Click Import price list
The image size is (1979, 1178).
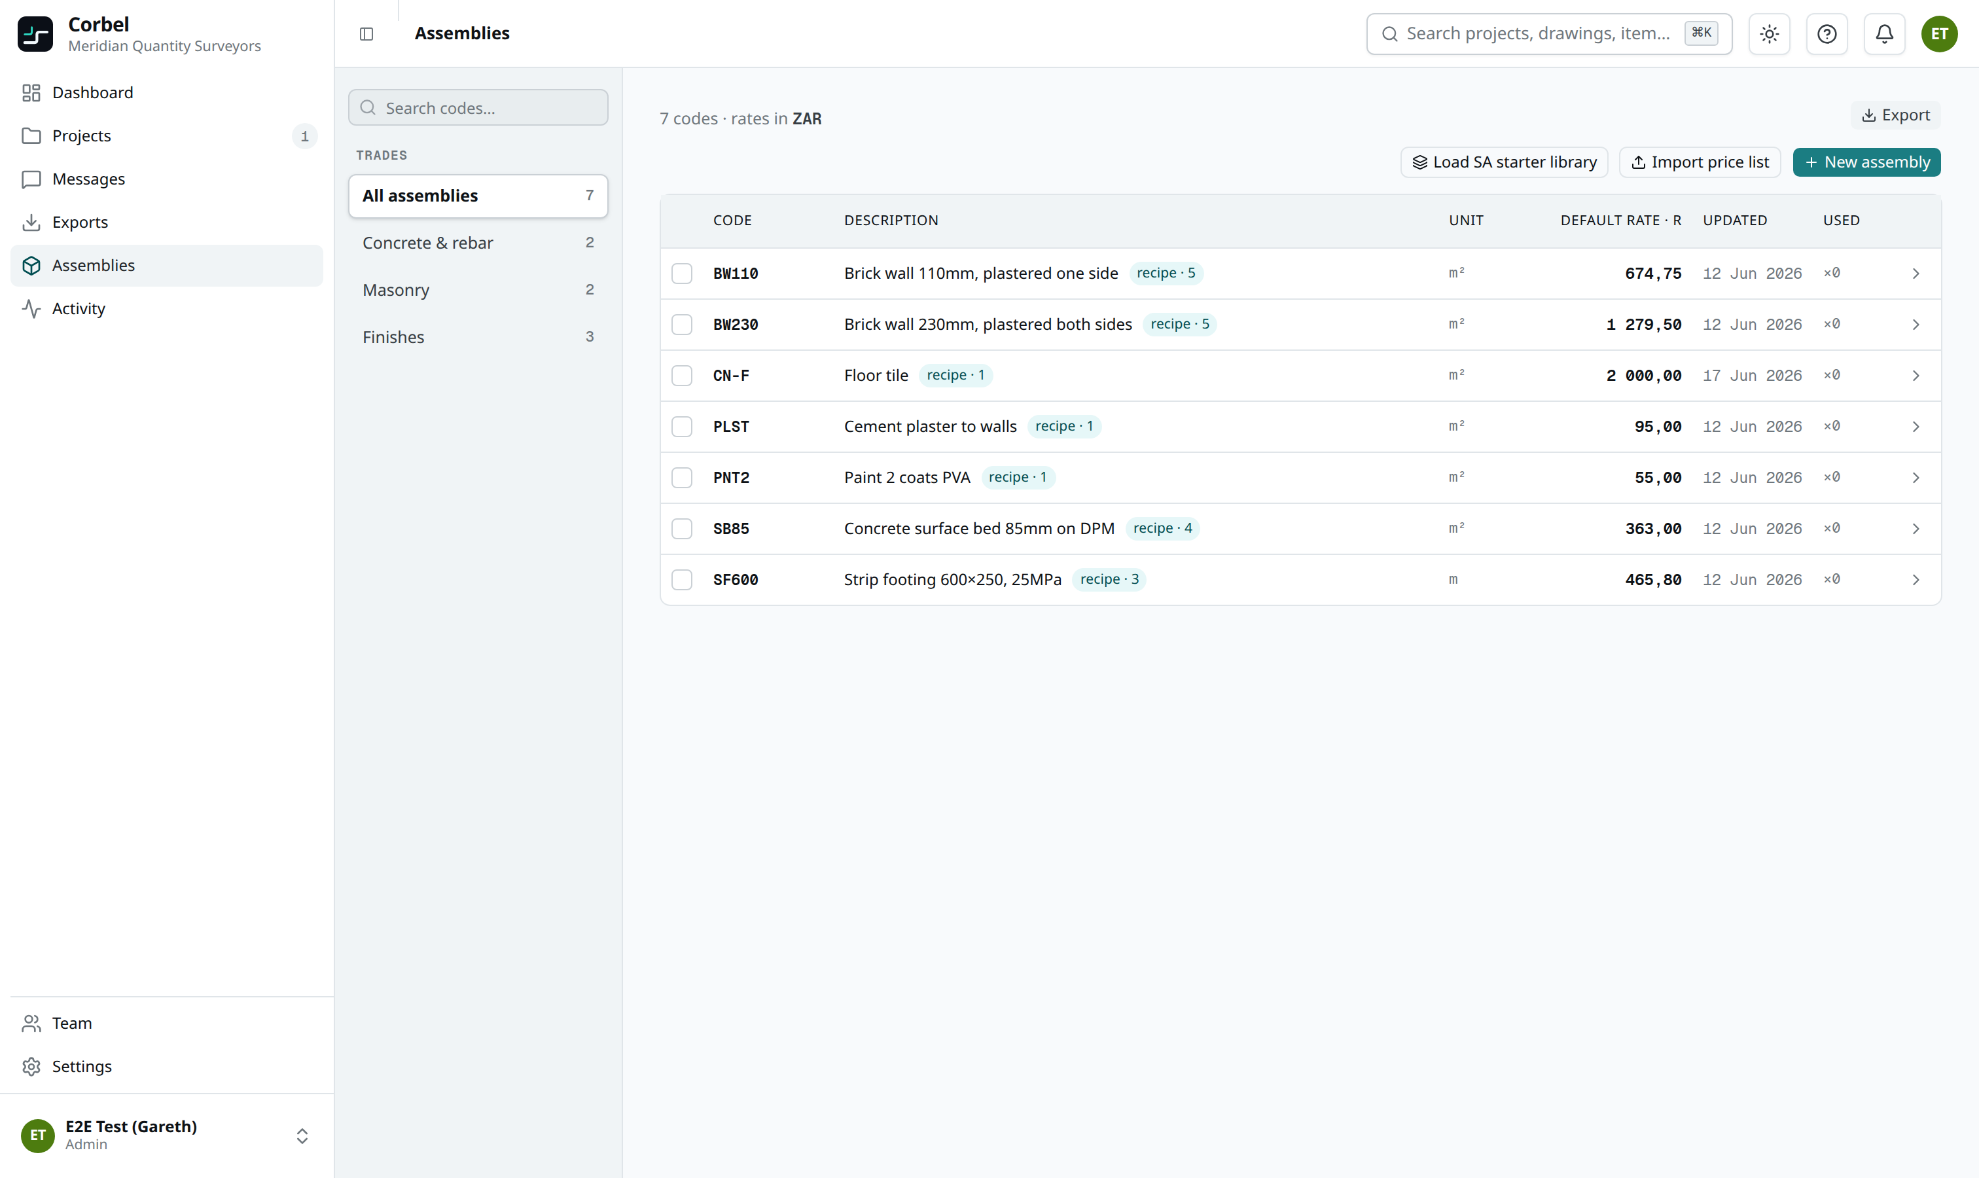[x=1700, y=163]
